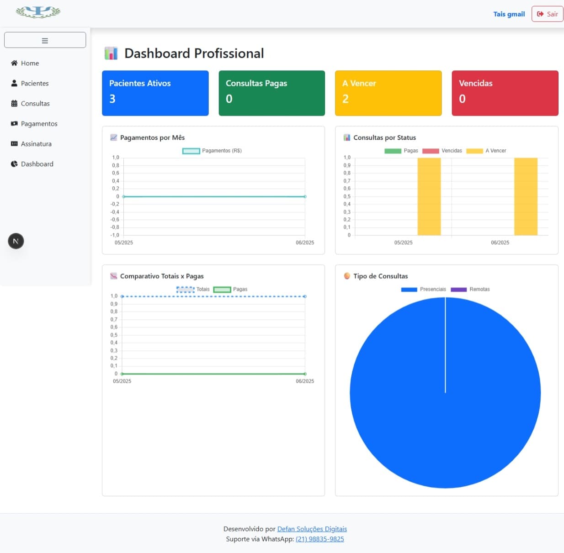Open the Pacientes section in the sidebar

tap(34, 83)
